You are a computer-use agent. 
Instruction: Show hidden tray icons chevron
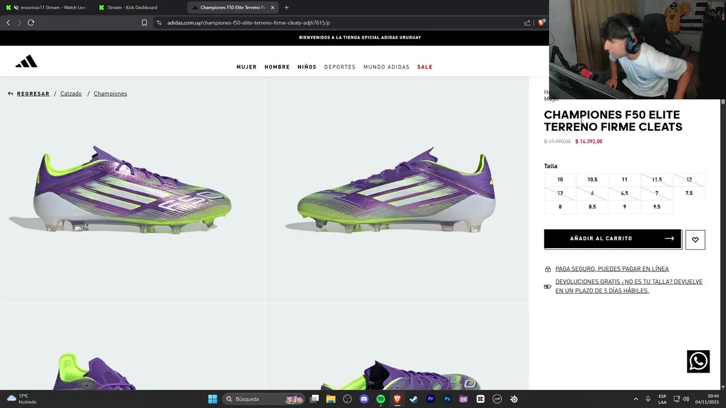click(x=635, y=399)
